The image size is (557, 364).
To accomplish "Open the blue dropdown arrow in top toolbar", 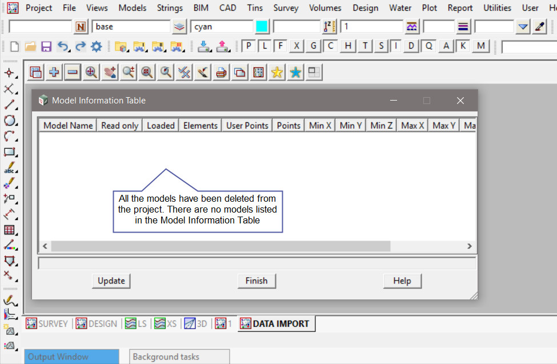I will (523, 27).
